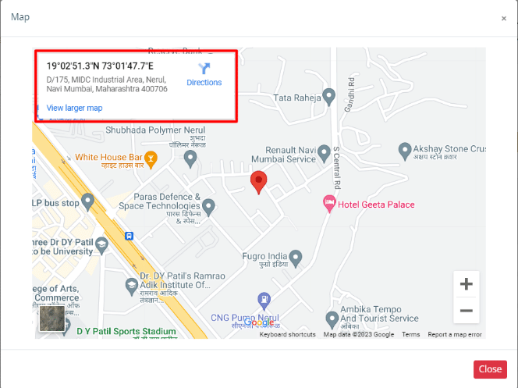Click the Fugro India map pin

(x=296, y=258)
